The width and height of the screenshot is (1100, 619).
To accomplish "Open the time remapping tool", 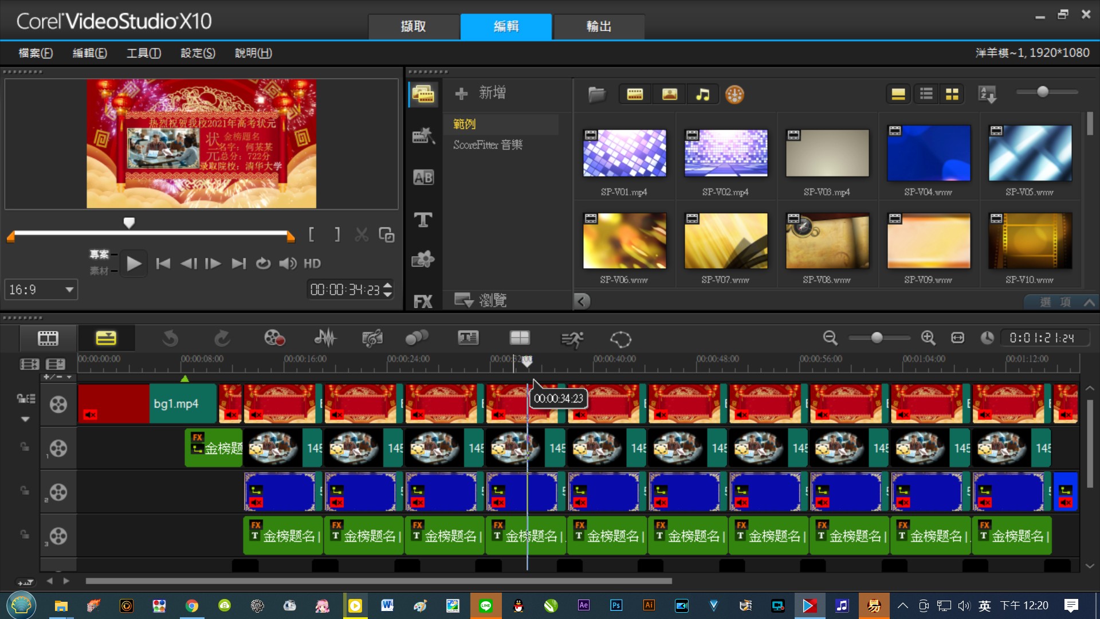I will pyautogui.click(x=571, y=339).
